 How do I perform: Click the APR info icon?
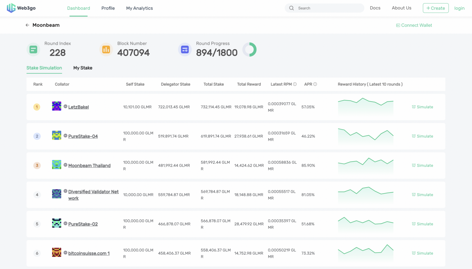[x=315, y=84]
